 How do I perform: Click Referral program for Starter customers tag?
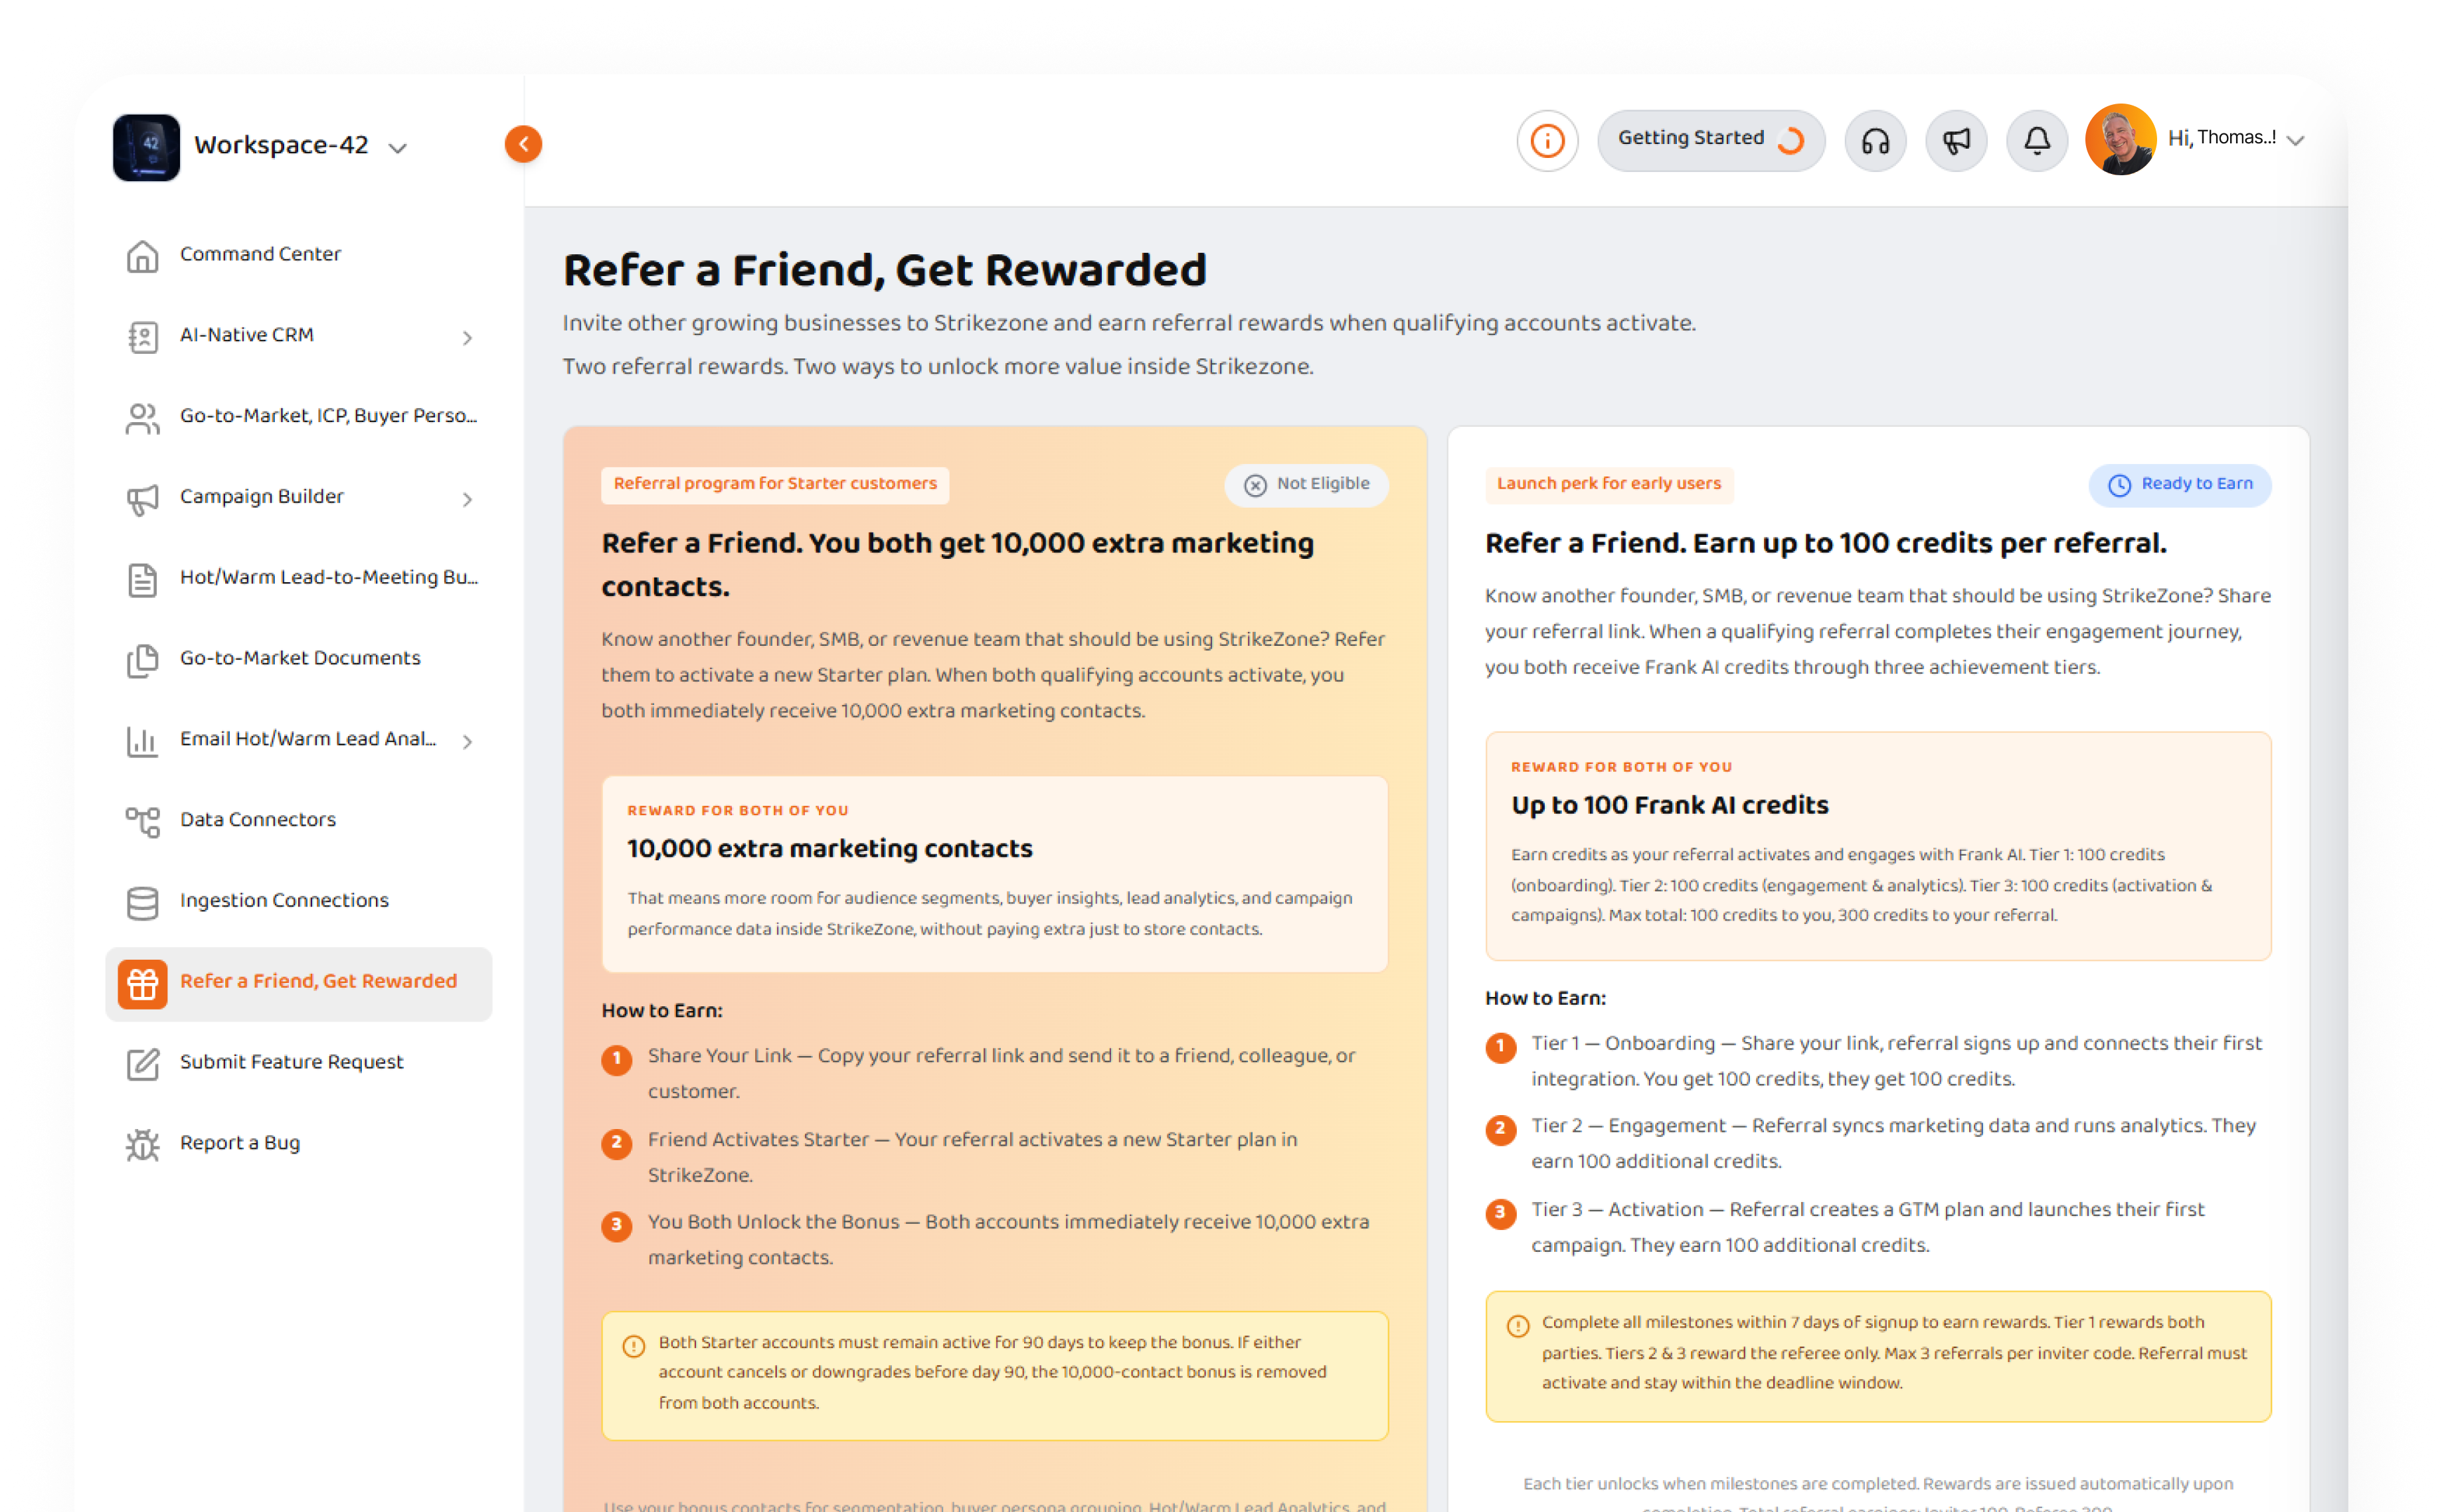tap(775, 485)
